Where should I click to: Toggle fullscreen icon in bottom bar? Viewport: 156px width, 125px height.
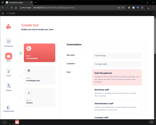[x=11, y=122]
